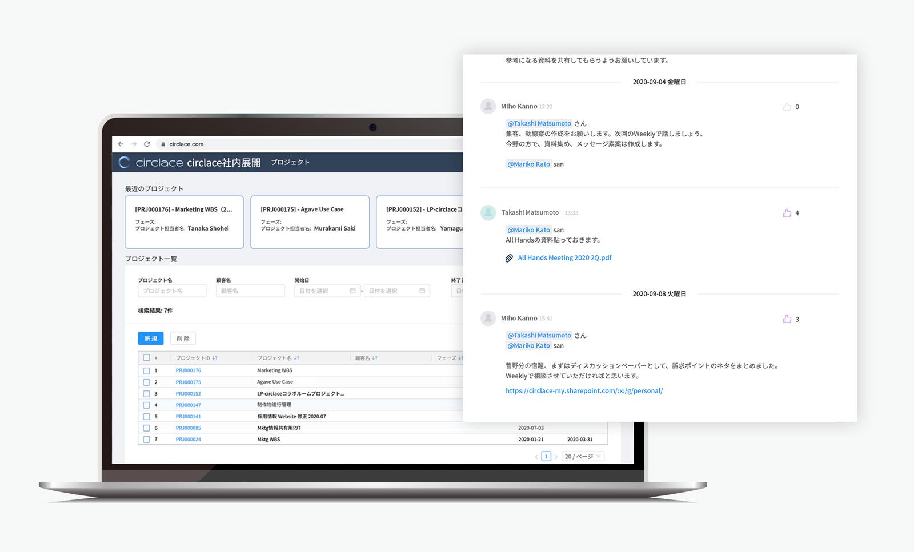The height and width of the screenshot is (552, 914).
Task: Click the paperclip icon beside All Hands Meeting PDF
Action: tap(509, 257)
